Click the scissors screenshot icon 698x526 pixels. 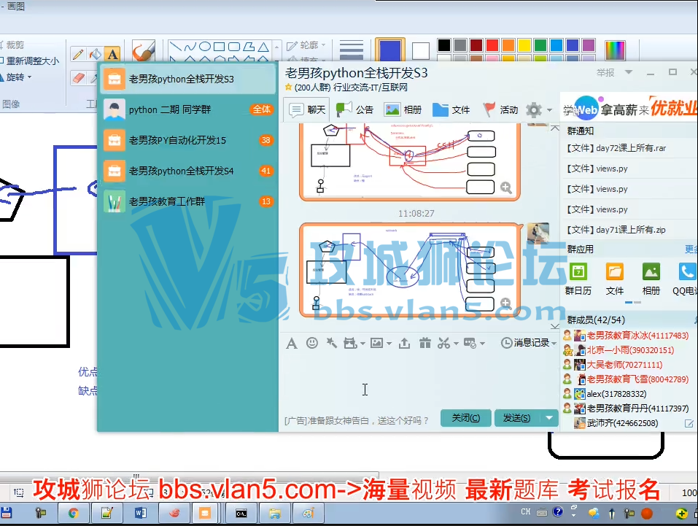pos(443,343)
